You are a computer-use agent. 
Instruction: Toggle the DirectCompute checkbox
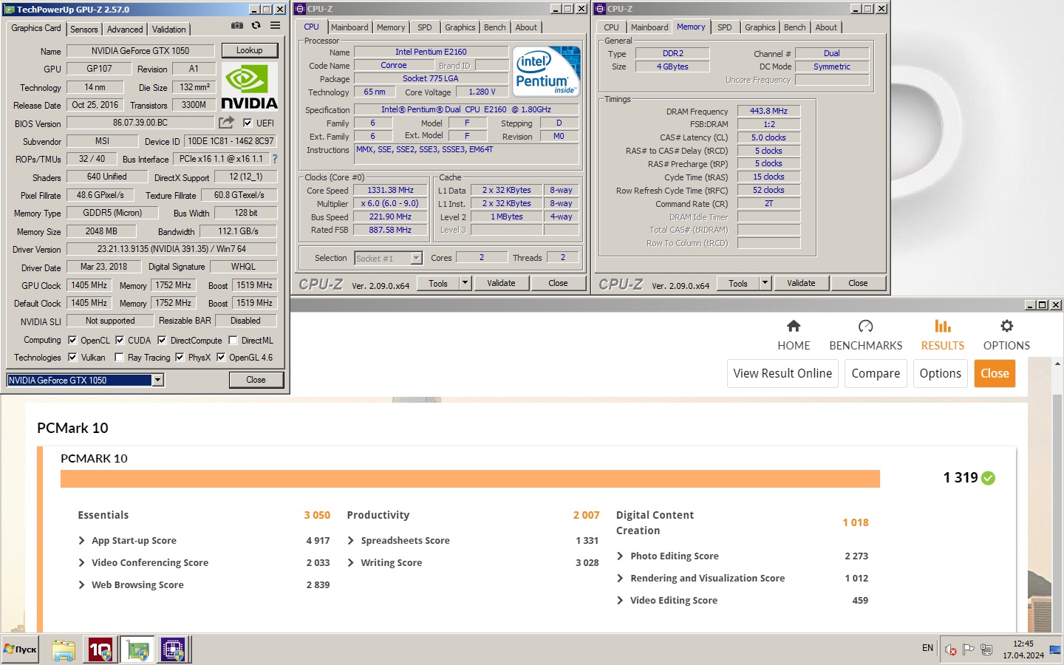162,341
